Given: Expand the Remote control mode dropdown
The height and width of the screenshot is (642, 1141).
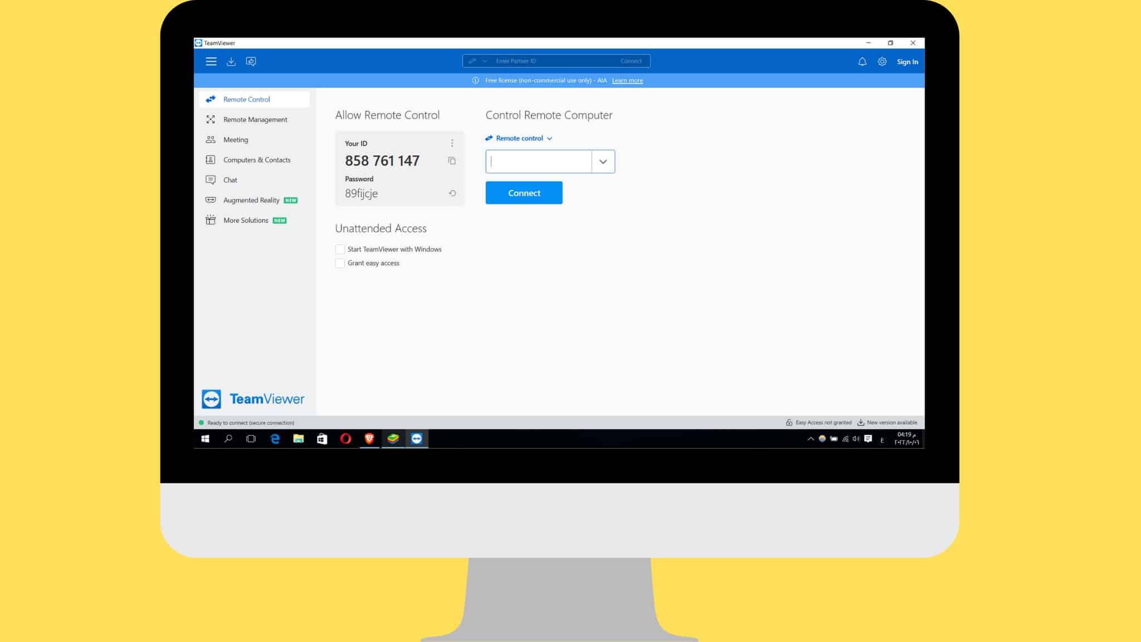Looking at the screenshot, I should [519, 138].
